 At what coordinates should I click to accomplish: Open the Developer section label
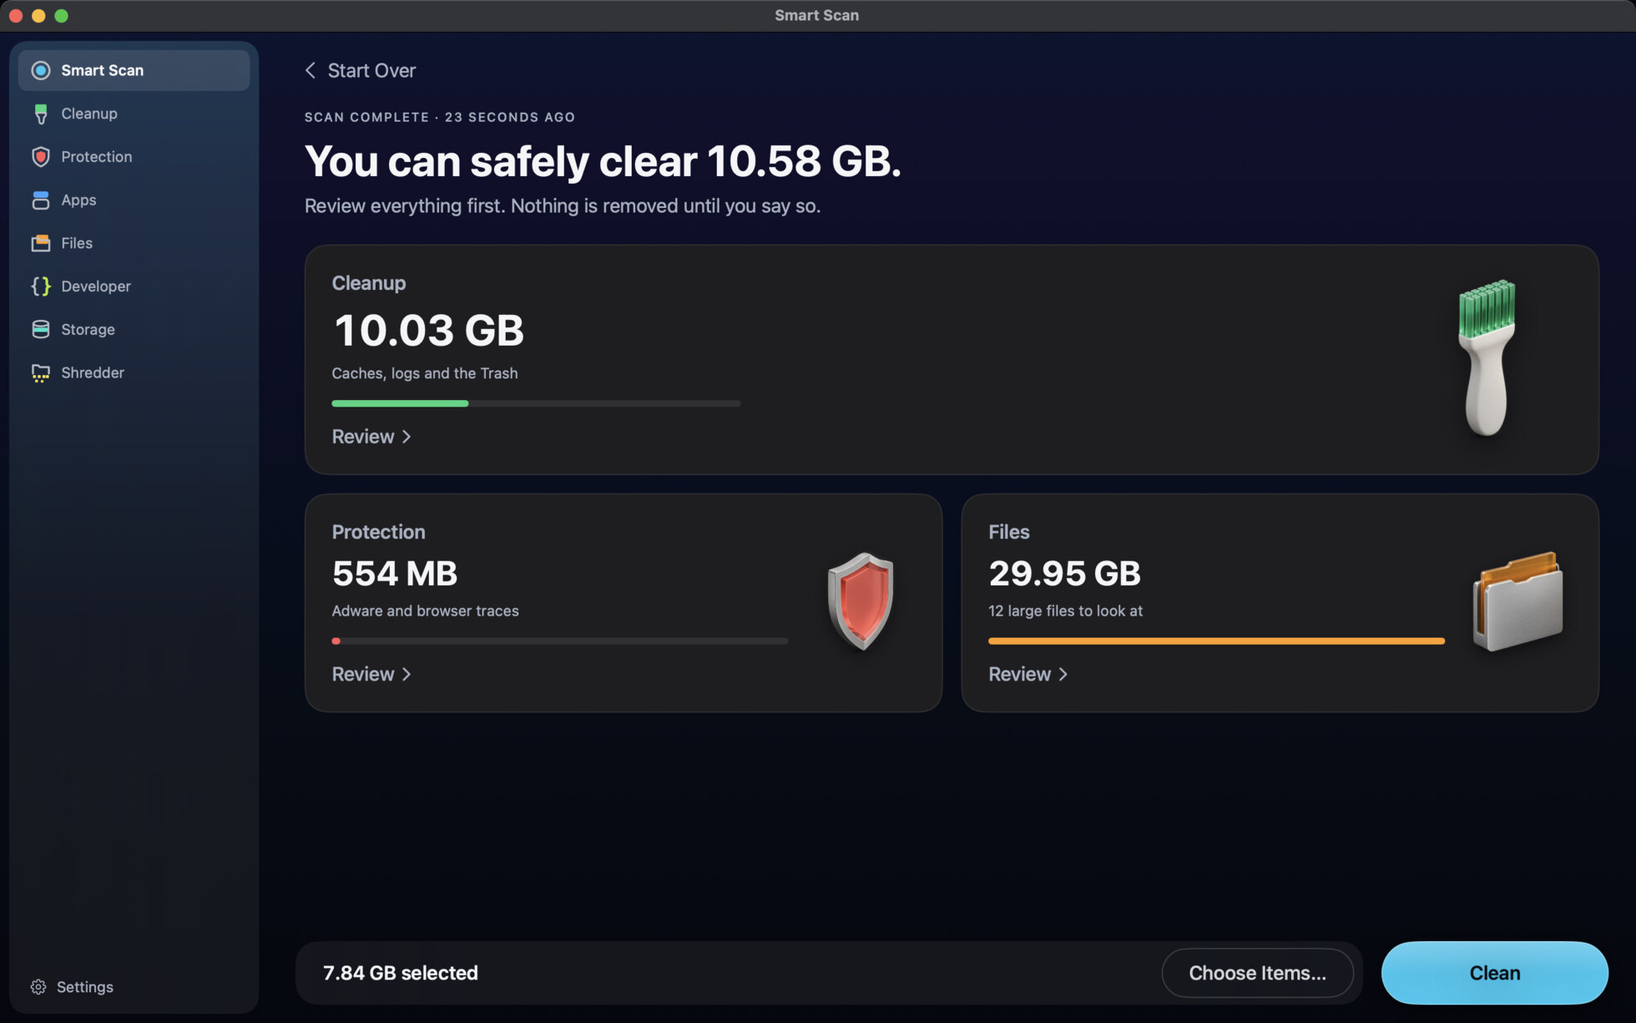[96, 286]
